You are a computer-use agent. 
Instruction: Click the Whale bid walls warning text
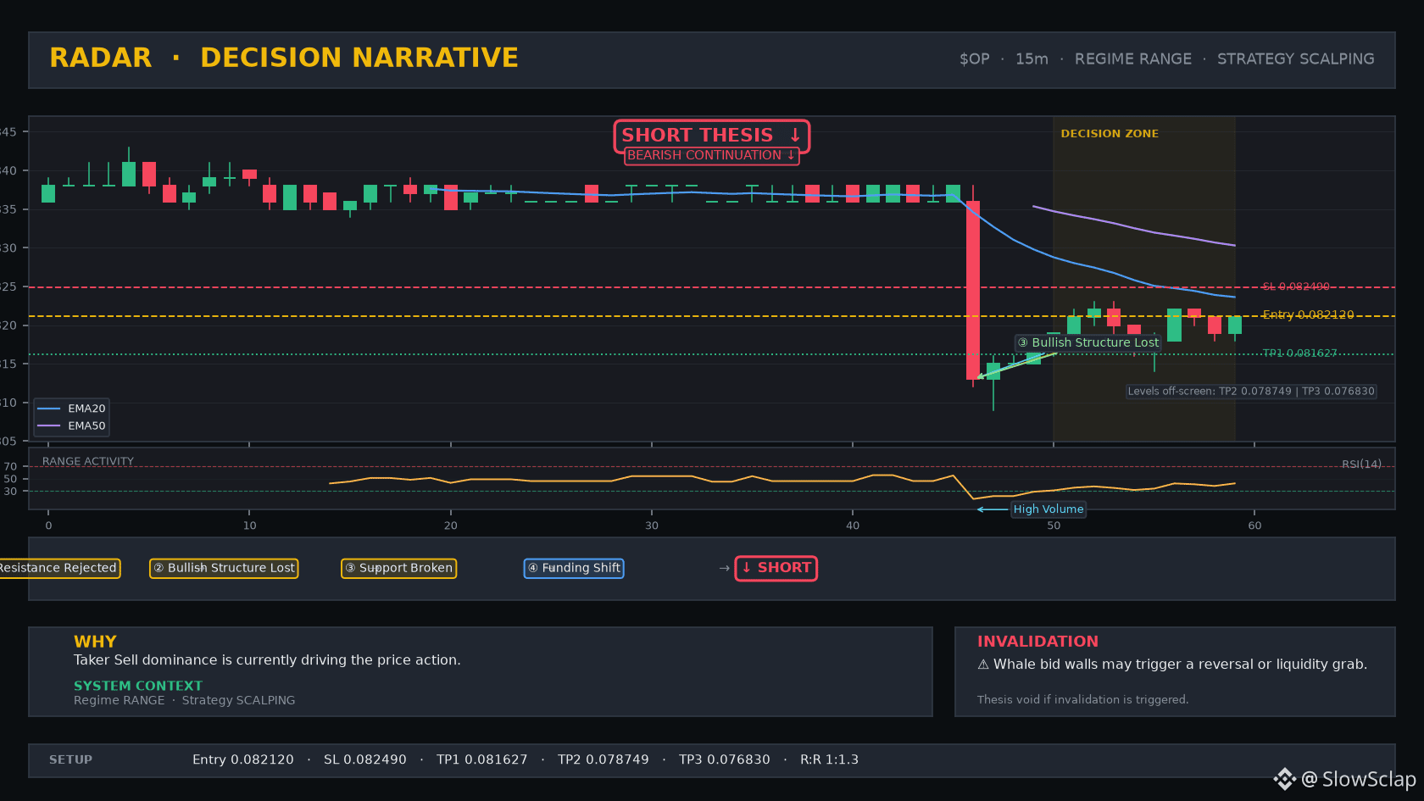coord(1180,665)
